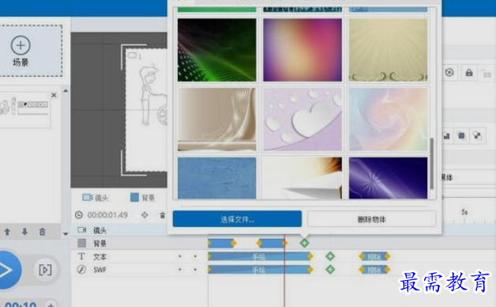Image resolution: width=496 pixels, height=307 pixels.
Task: Select the first blue bar on the 背景 track
Action: pos(221,243)
